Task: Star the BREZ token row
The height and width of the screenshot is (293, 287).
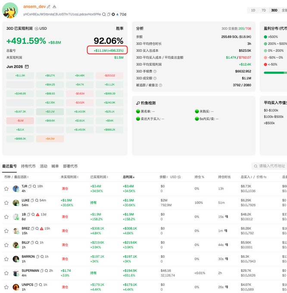Action: point(6,231)
